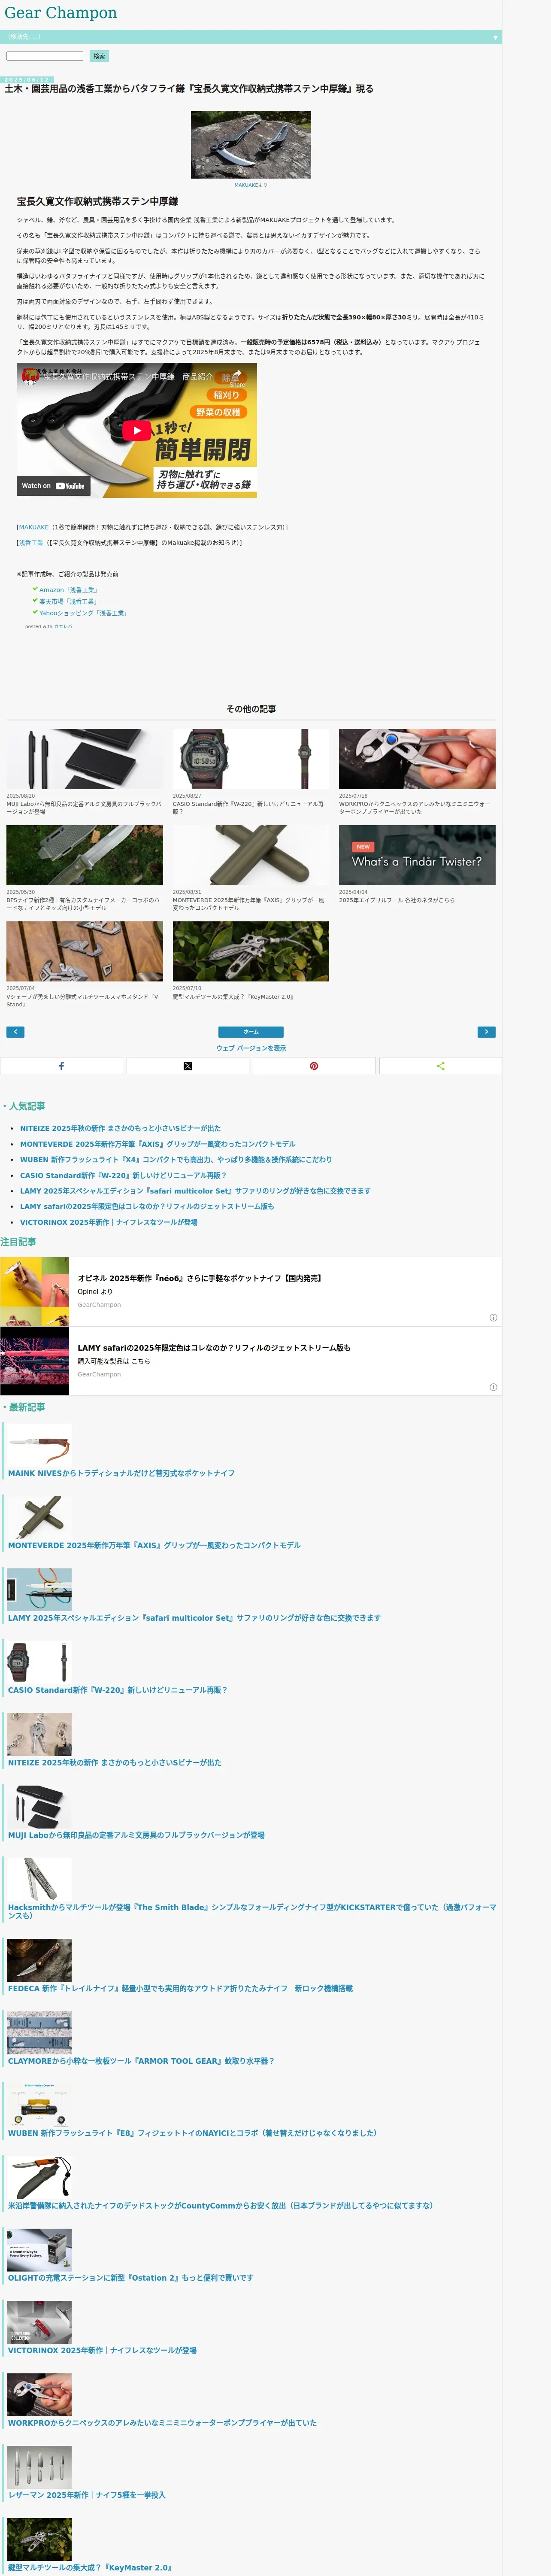The height and width of the screenshot is (2576, 551).
Task: Open the What's a Tindar Twister thumbnail
Action: (417, 855)
